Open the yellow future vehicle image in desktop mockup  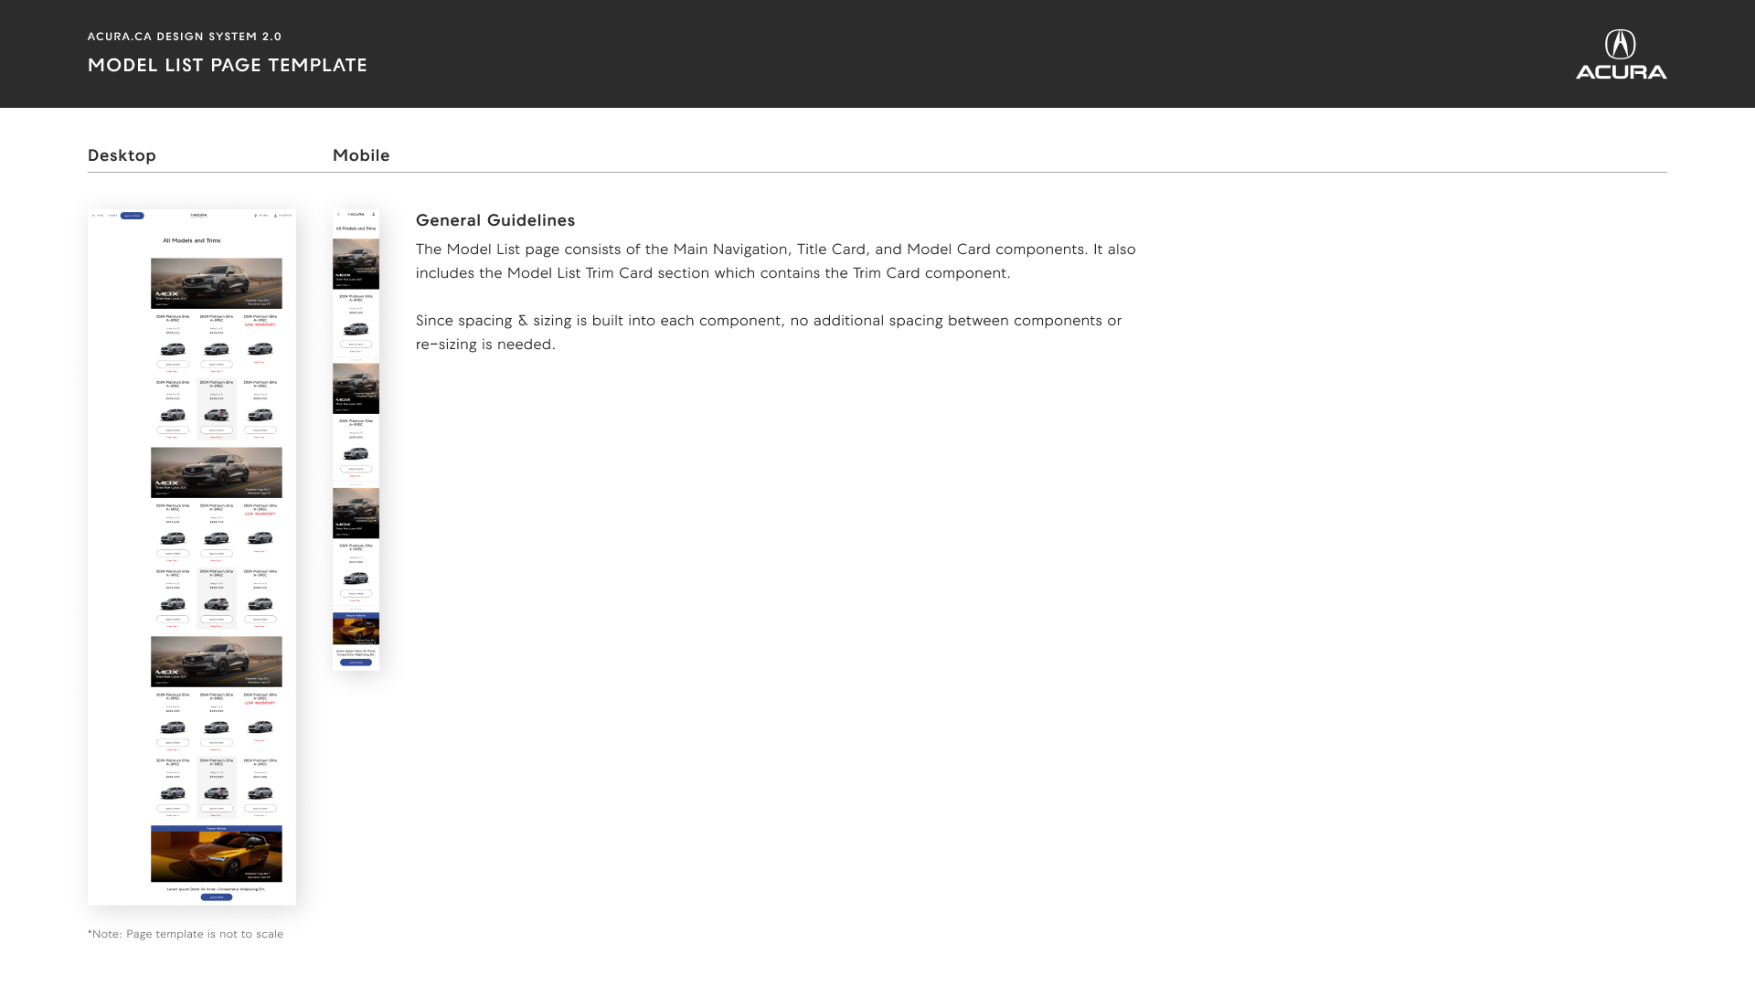pyautogui.click(x=217, y=856)
